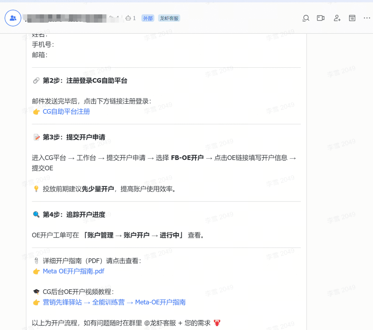Click the 详细开户指南(PDF)请点击查看 line
Viewport: 373px width, 330px height.
[92, 261]
